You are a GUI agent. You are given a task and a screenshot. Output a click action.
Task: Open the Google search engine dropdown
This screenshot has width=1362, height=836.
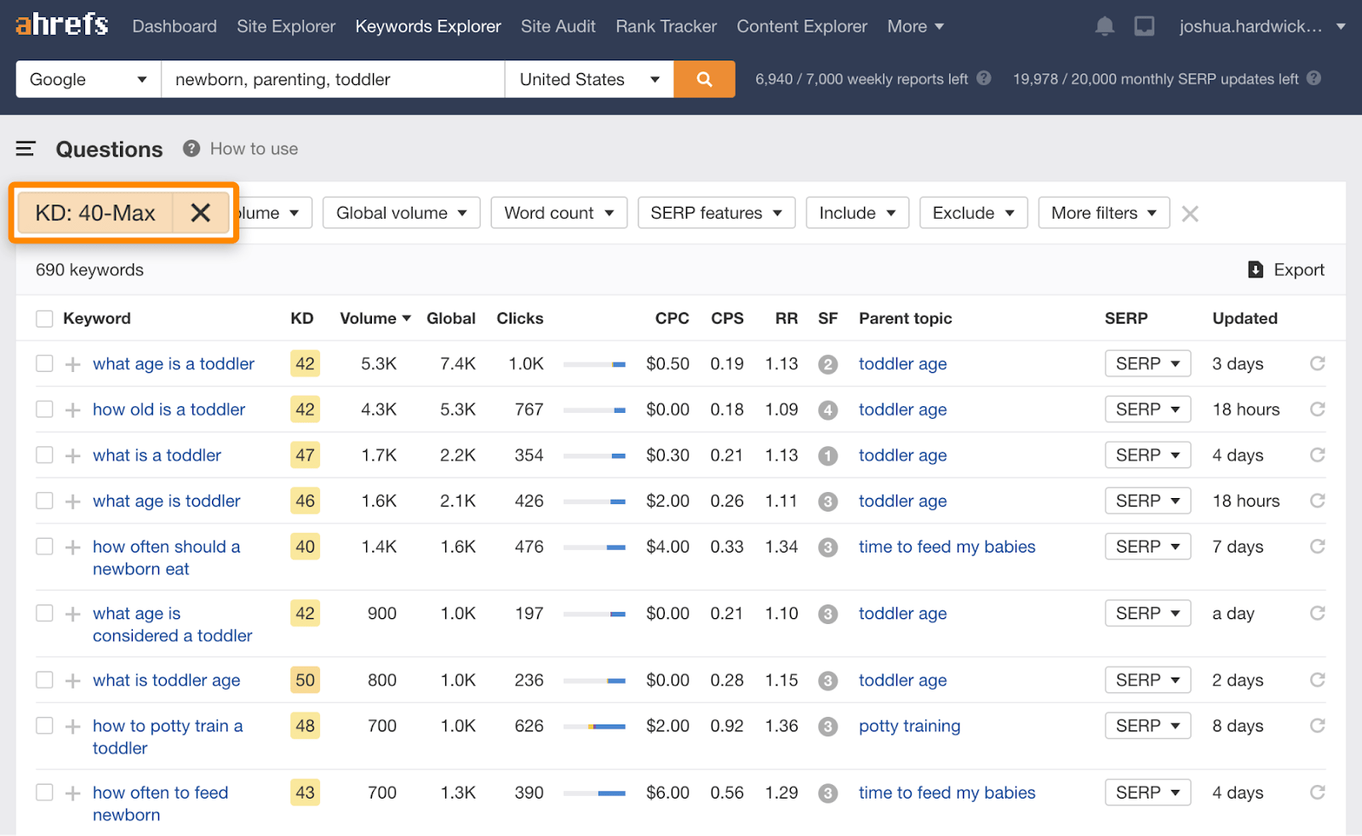[89, 79]
